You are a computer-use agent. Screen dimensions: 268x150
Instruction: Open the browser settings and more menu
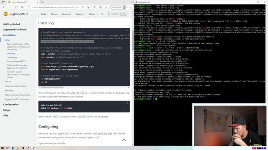point(130,7)
